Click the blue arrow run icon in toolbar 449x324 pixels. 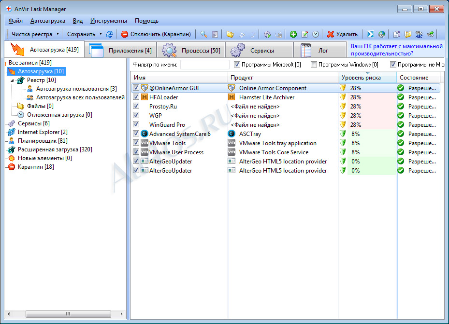point(370,34)
